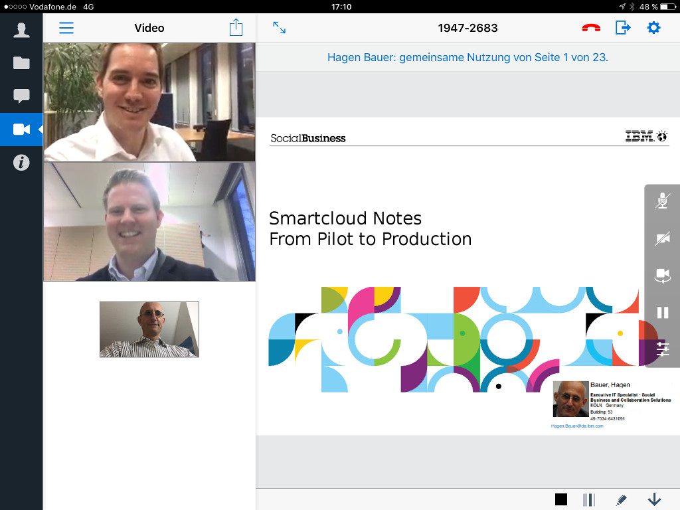The width and height of the screenshot is (680, 510).
Task: Tap the Video panel title
Action: (149, 28)
